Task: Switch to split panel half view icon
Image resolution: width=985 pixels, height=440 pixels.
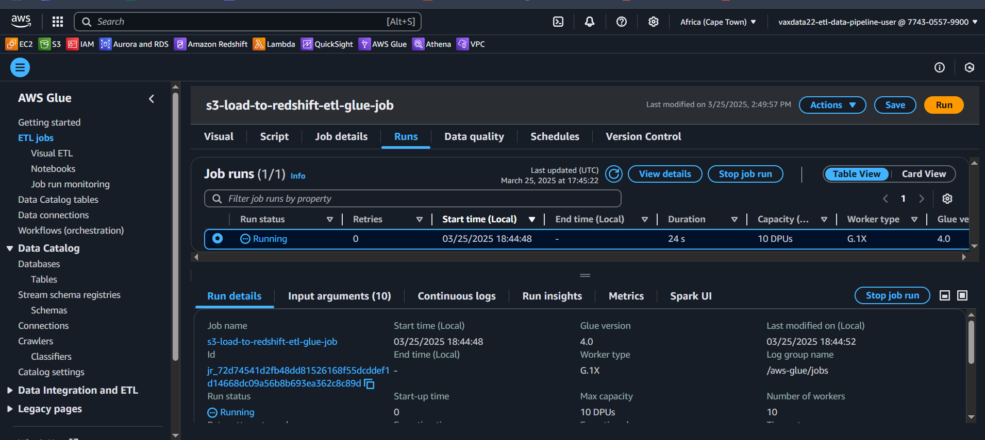Action: click(x=945, y=295)
